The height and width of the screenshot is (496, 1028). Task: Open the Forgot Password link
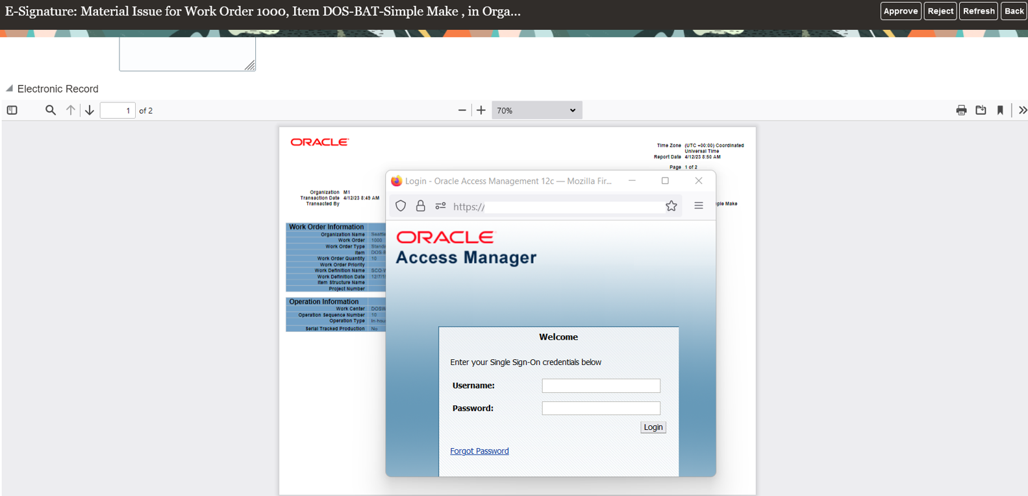click(479, 451)
